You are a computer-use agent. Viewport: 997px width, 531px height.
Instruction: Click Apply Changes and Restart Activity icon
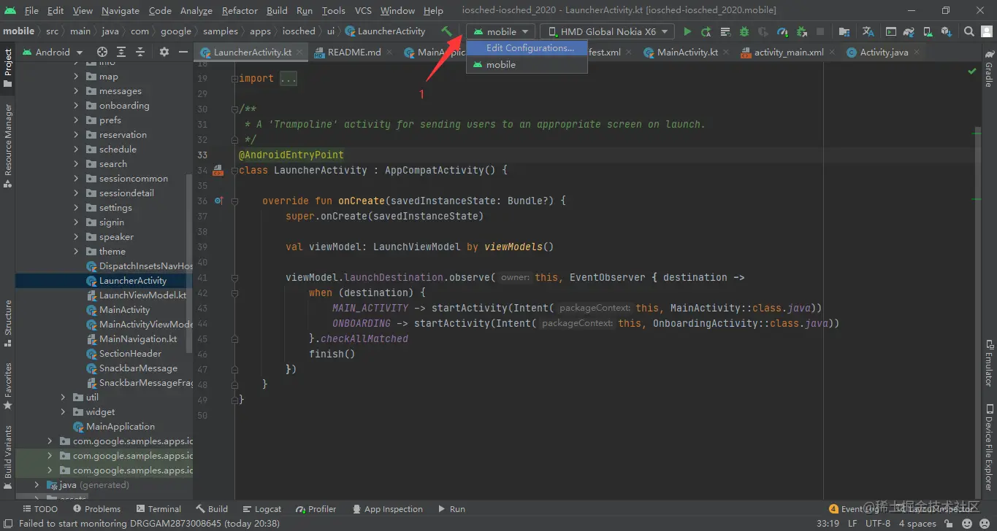tap(706, 31)
